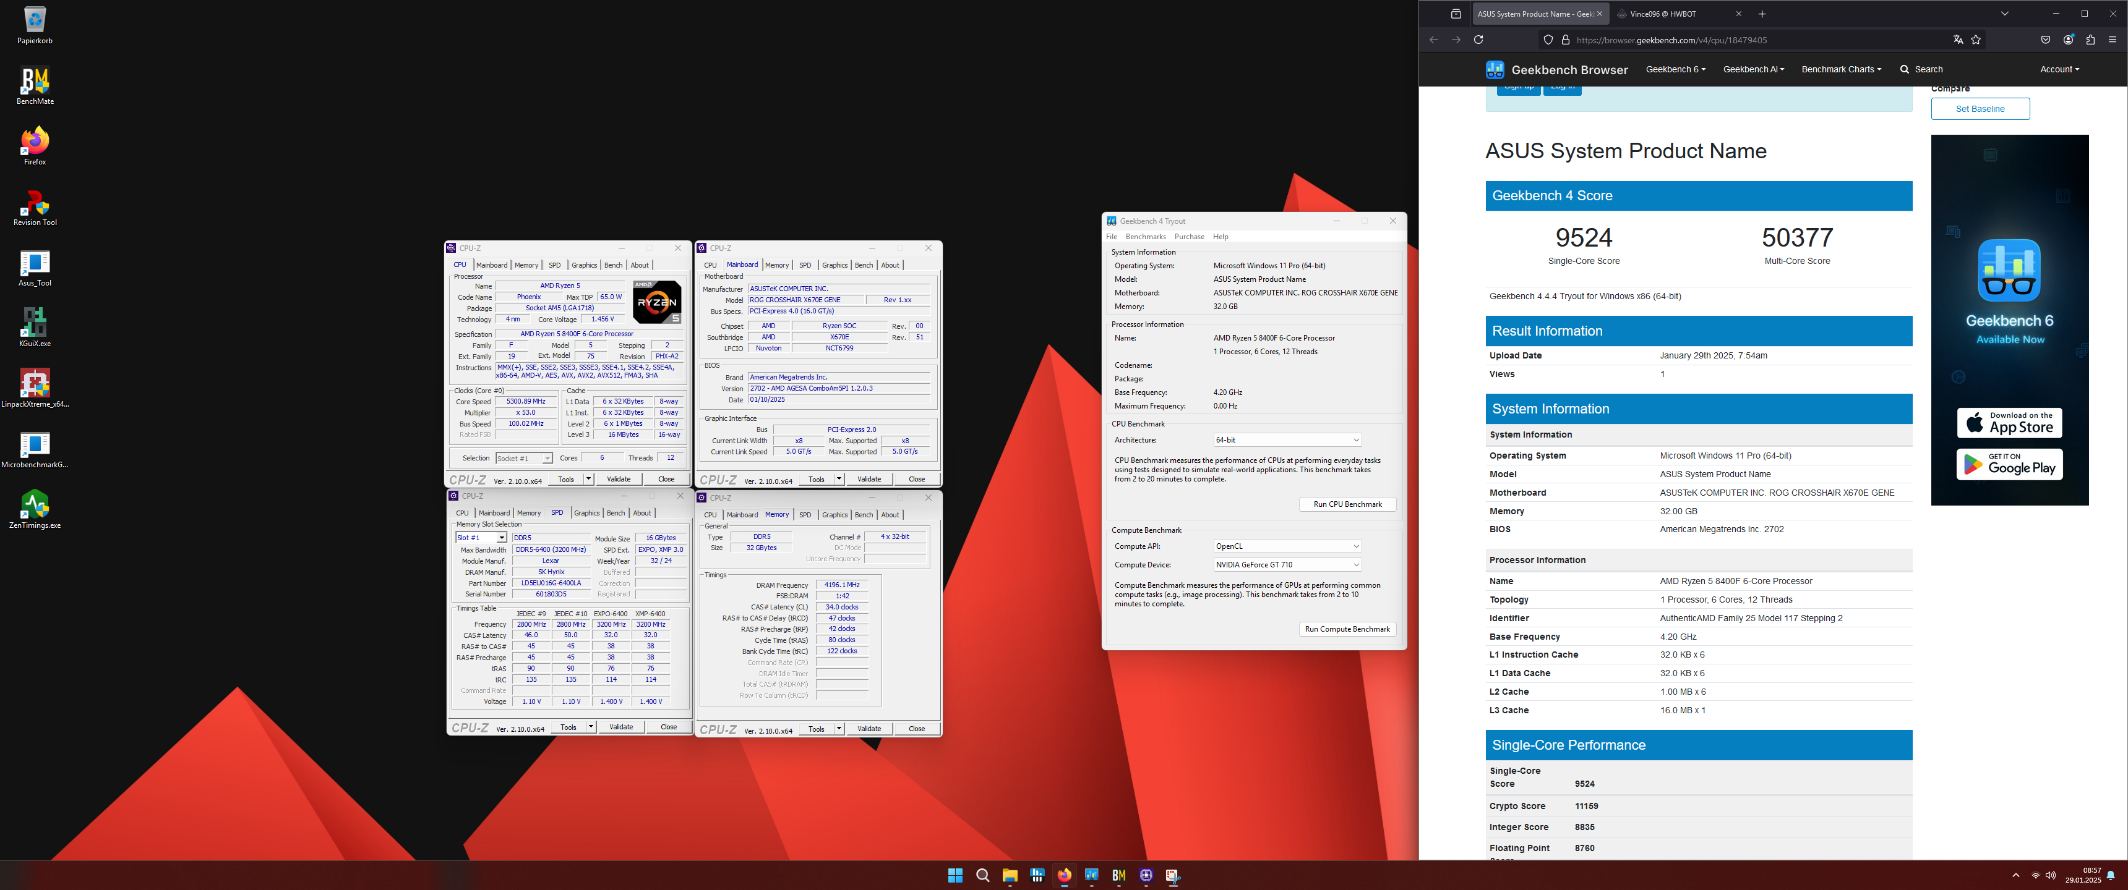The height and width of the screenshot is (890, 2128).
Task: Show hidden tray icons chevron
Action: pyautogui.click(x=2015, y=875)
